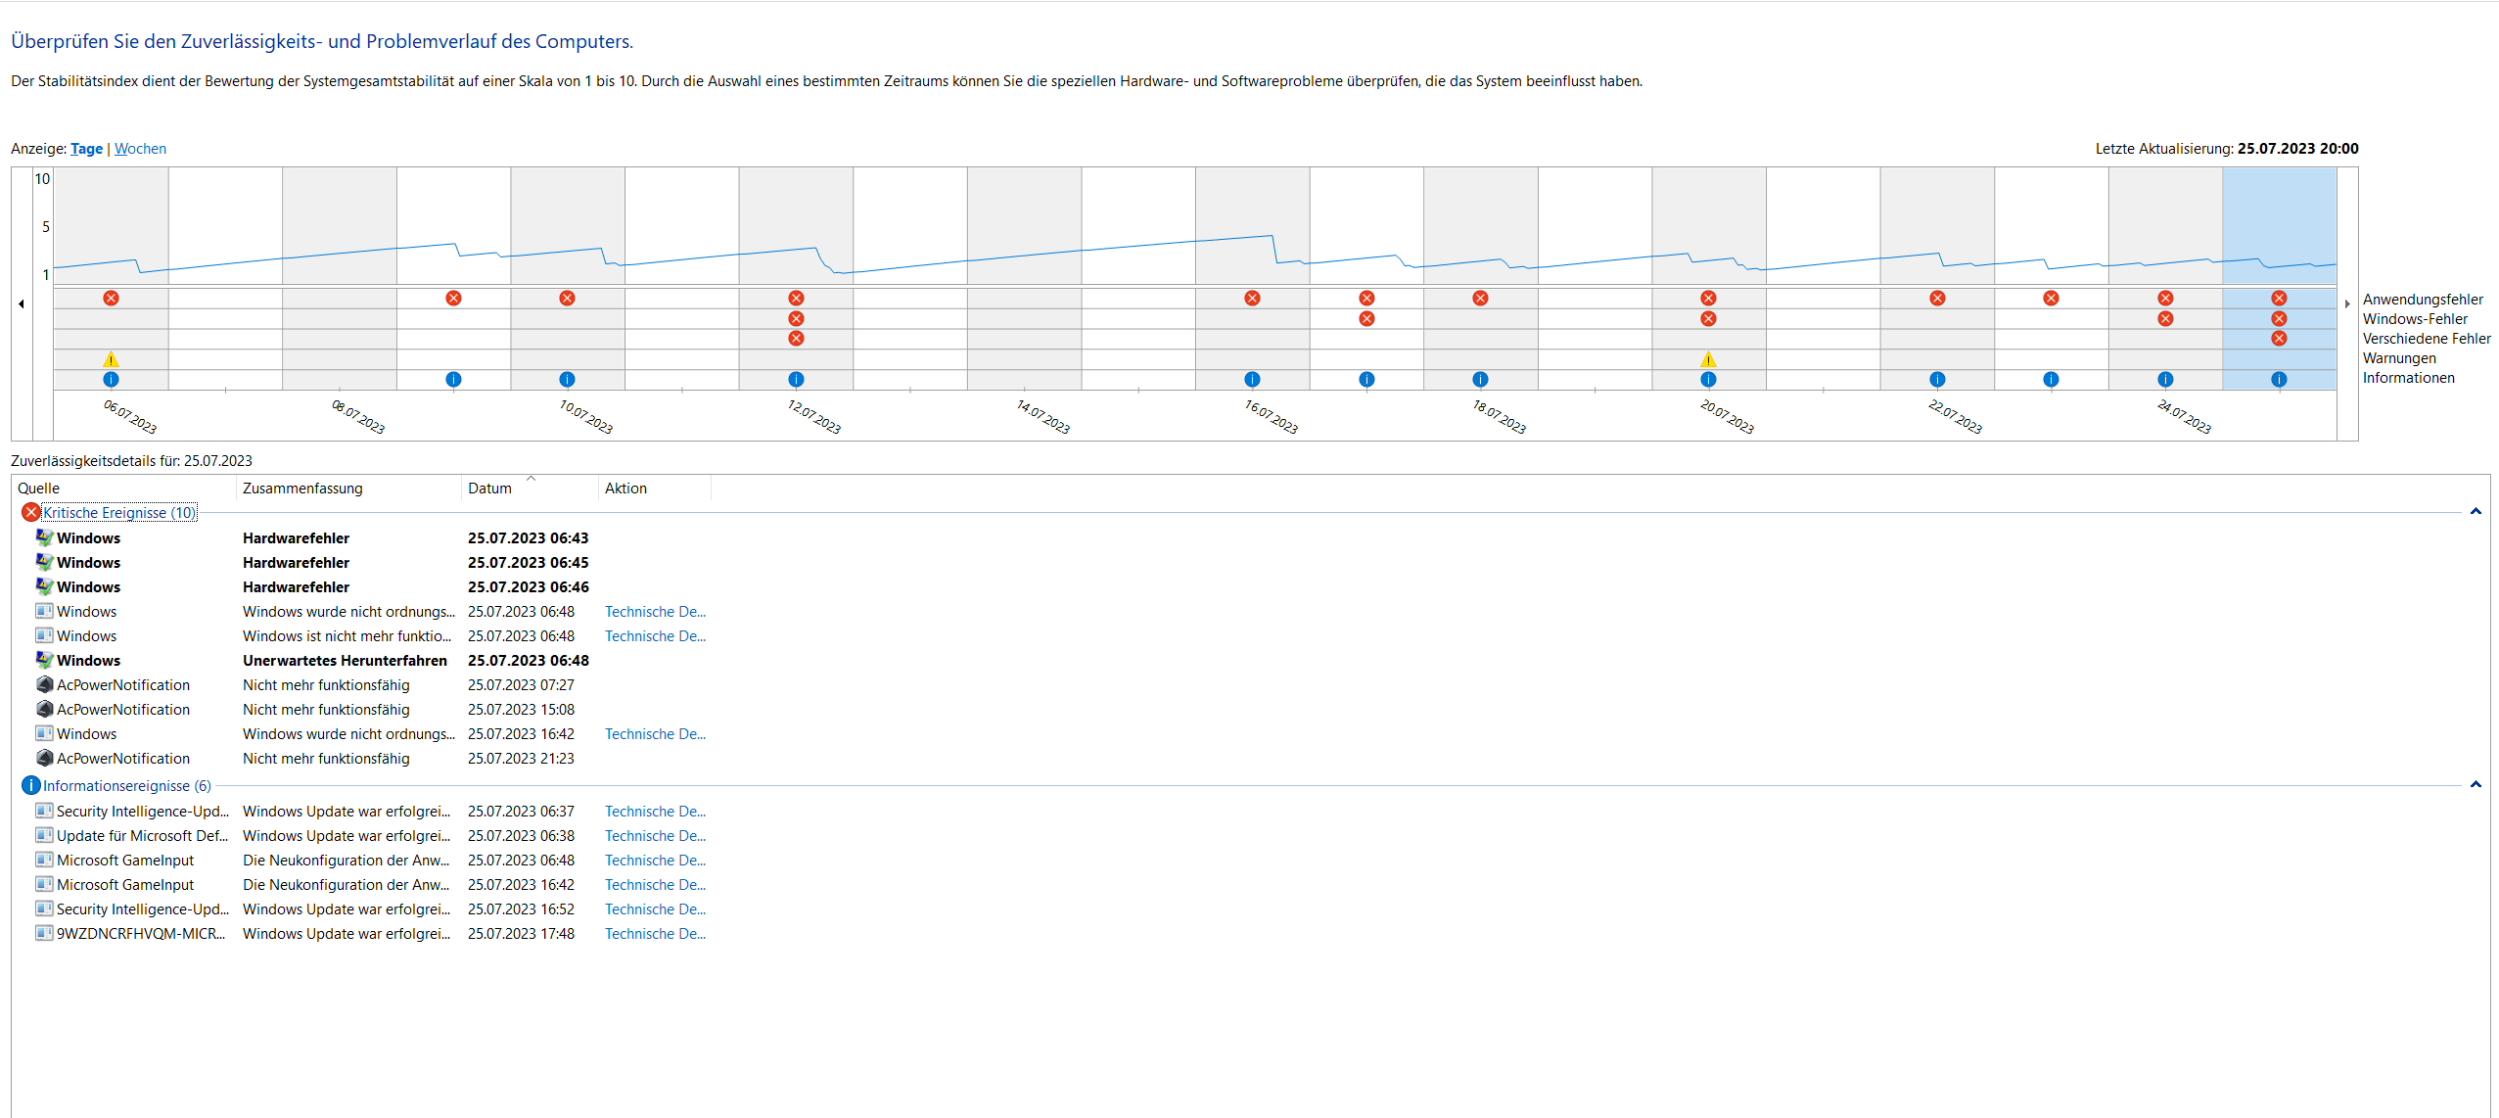Image resolution: width=2499 pixels, height=1118 pixels.
Task: Switch the view to Tage
Action: pos(86,149)
